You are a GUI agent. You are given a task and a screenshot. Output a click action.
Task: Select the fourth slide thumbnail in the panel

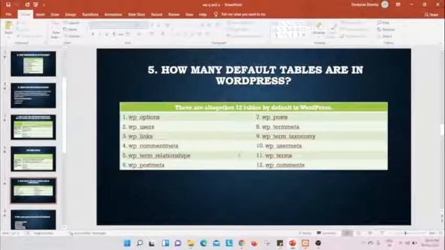click(x=33, y=159)
